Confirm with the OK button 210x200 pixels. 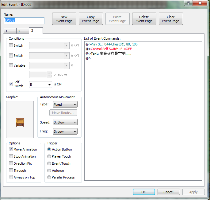[144, 192]
